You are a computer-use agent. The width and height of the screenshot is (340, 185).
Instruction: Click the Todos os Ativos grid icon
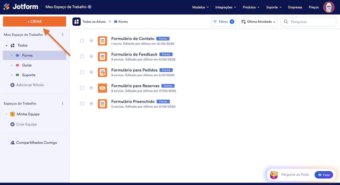(x=76, y=22)
